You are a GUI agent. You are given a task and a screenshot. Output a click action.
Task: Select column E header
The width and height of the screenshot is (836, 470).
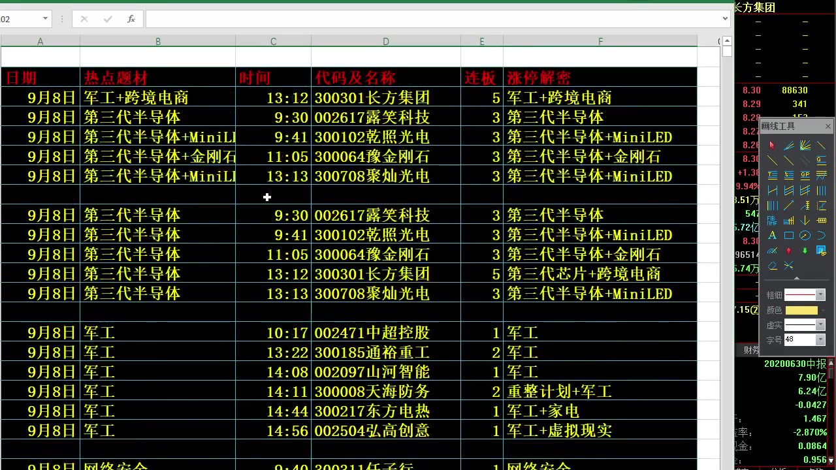coord(482,41)
